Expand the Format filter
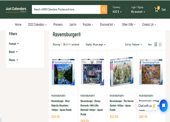170x122 pixels. point(14,44)
